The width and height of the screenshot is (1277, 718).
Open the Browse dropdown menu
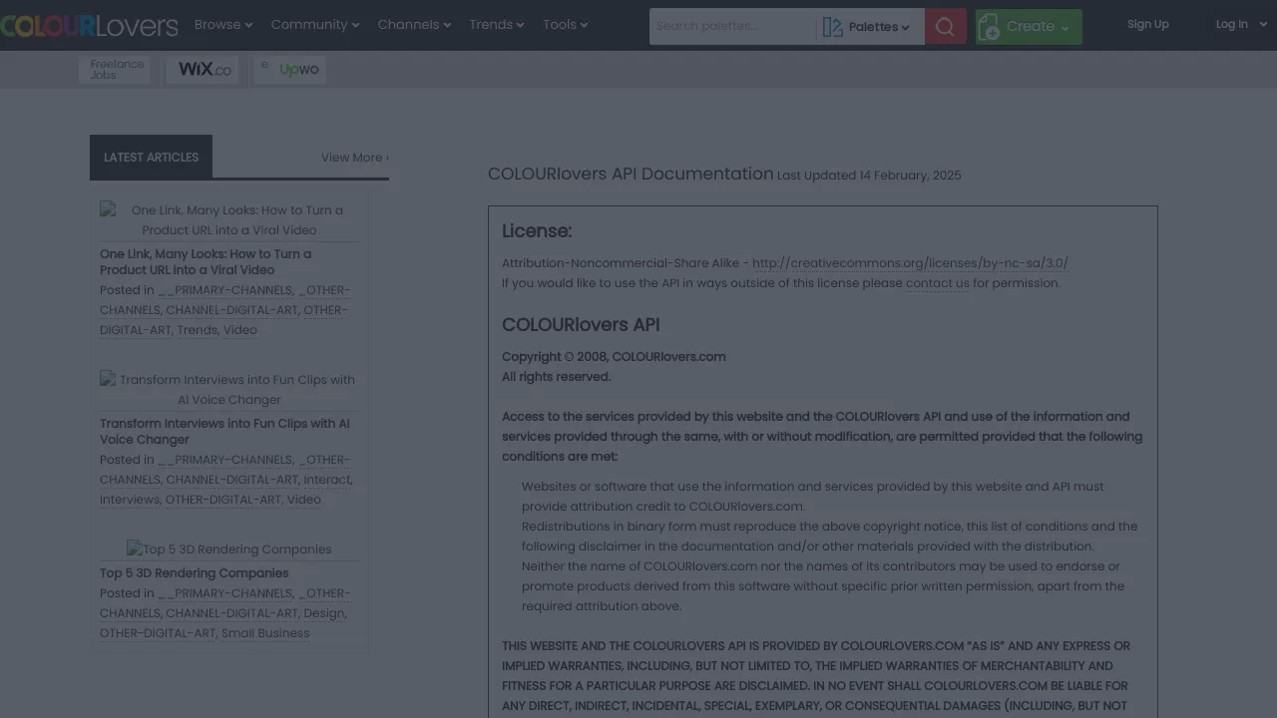click(x=223, y=25)
